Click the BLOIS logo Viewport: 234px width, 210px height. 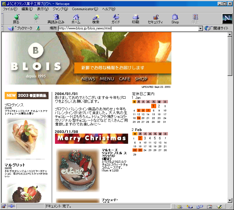point(36,60)
